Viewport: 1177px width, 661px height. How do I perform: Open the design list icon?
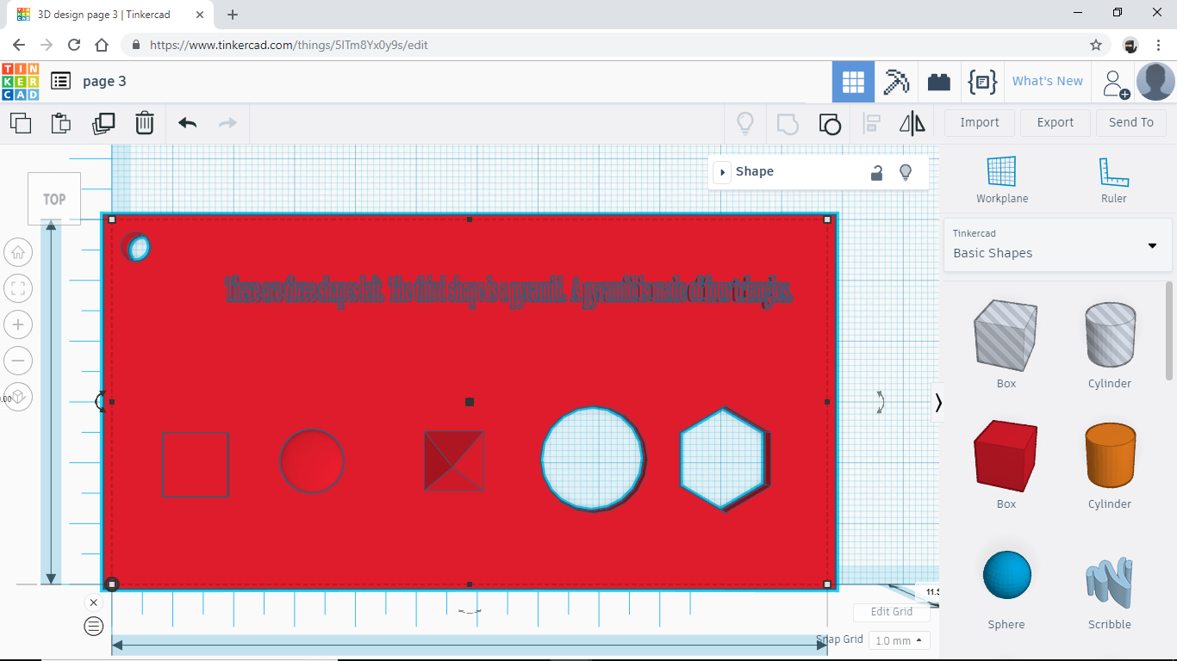[60, 81]
